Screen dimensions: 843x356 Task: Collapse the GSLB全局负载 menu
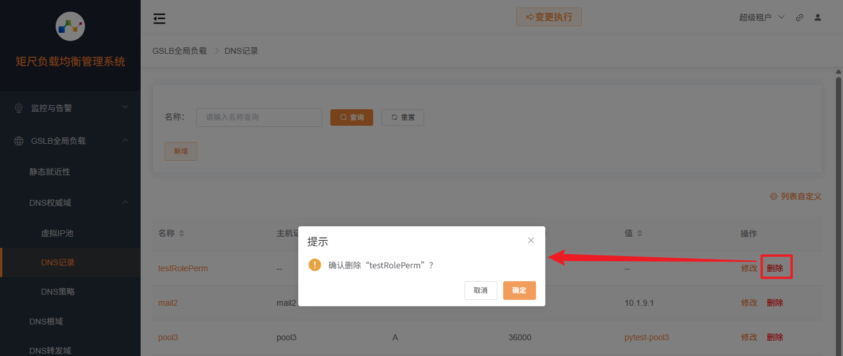(x=70, y=141)
